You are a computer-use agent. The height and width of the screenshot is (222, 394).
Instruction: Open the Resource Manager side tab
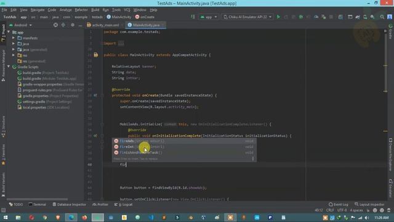click(x=3, y=65)
